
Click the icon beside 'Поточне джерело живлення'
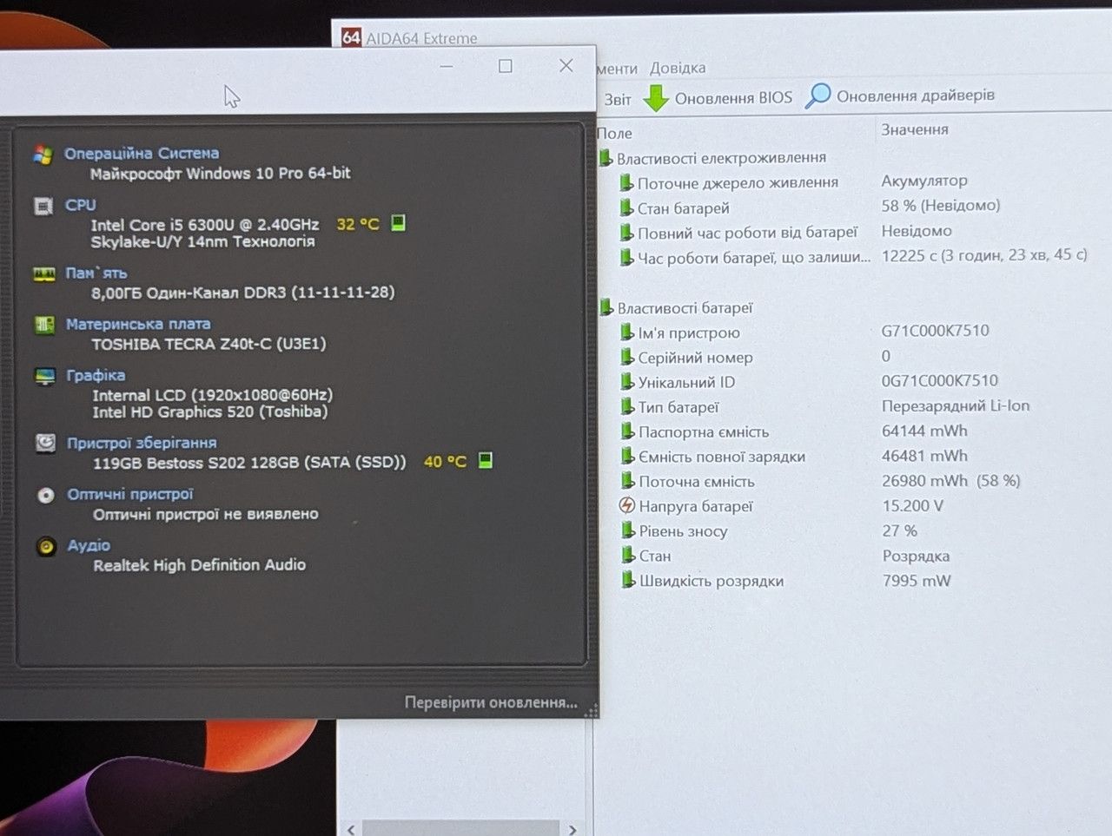click(x=625, y=182)
